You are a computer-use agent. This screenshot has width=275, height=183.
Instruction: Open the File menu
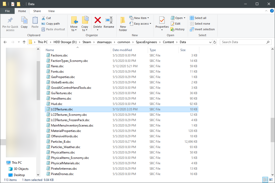[x=7, y=11]
